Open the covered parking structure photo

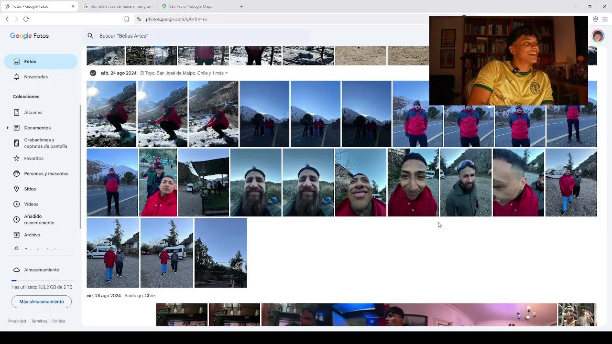tap(204, 183)
